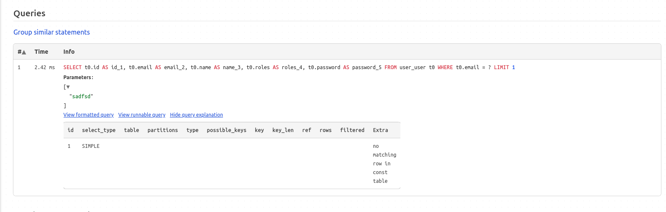Select the "sadfsd" parameter value
Screen dimensions: 666x212
81,96
